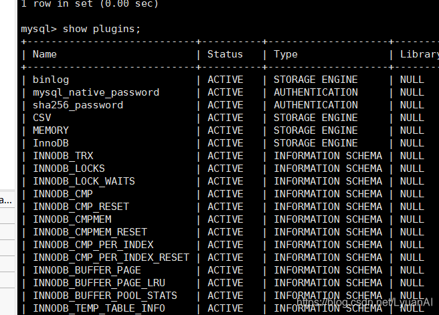Viewport: 439px width, 315px height.
Task: Click STORAGE ENGINE type in binlog row
Action: pyautogui.click(x=316, y=80)
